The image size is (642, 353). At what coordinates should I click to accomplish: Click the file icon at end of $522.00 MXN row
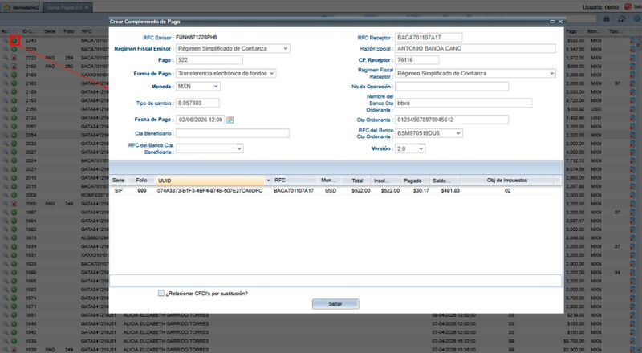(x=633, y=41)
